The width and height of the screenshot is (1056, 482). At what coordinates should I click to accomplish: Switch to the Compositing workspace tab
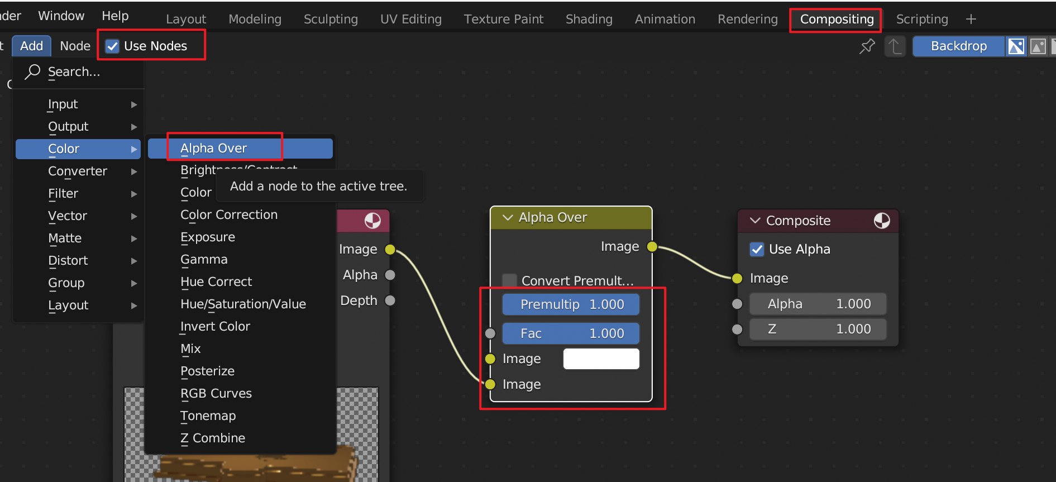(837, 20)
